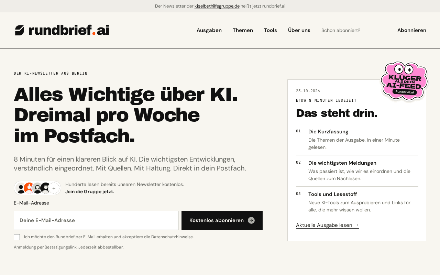This screenshot has height=275, width=440.
Task: Click the pink Klüger als dein AI-Feed sticker
Action: point(404,81)
